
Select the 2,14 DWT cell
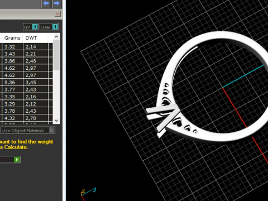click(x=36, y=46)
